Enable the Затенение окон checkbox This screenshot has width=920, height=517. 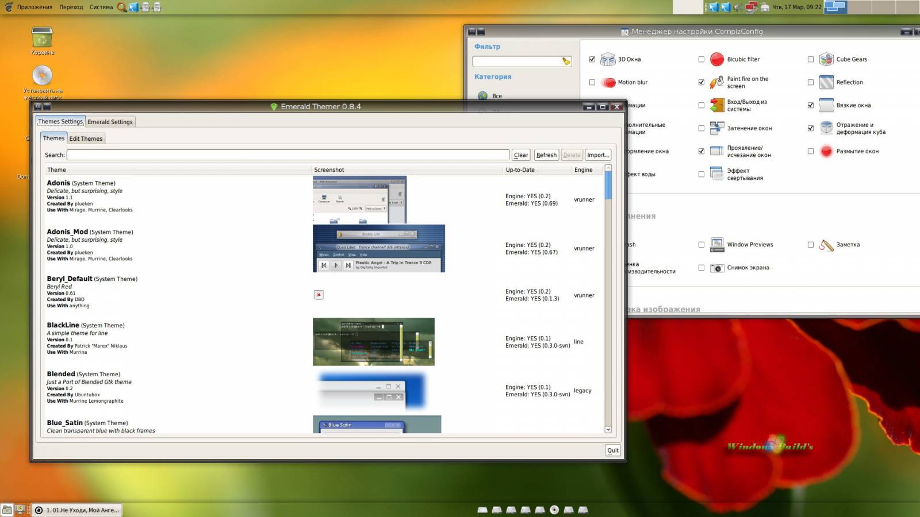tap(701, 128)
